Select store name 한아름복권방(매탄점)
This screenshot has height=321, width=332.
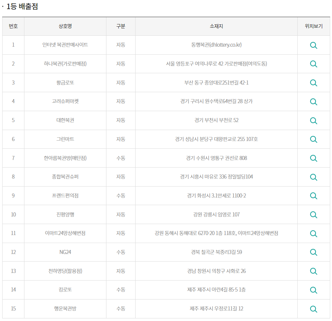tap(65, 158)
